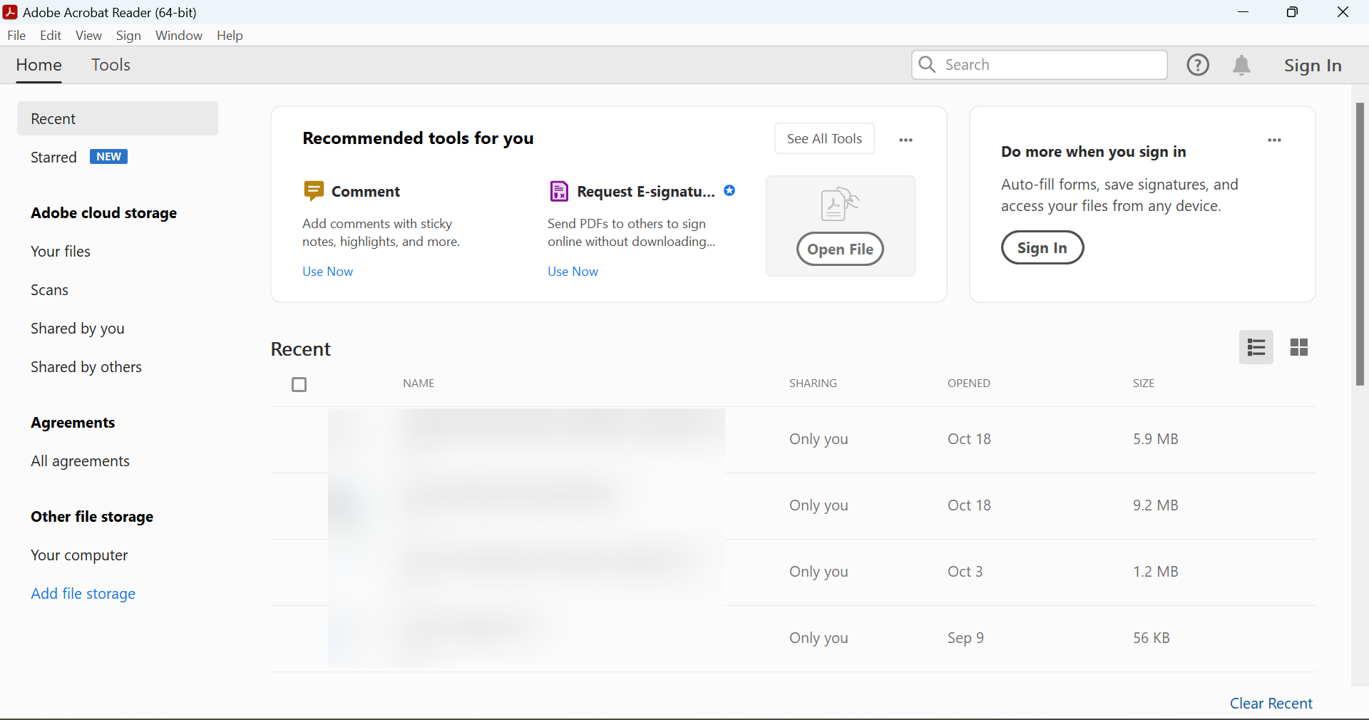Image resolution: width=1369 pixels, height=720 pixels.
Task: Click the PDF document icon above Open File
Action: point(840,204)
